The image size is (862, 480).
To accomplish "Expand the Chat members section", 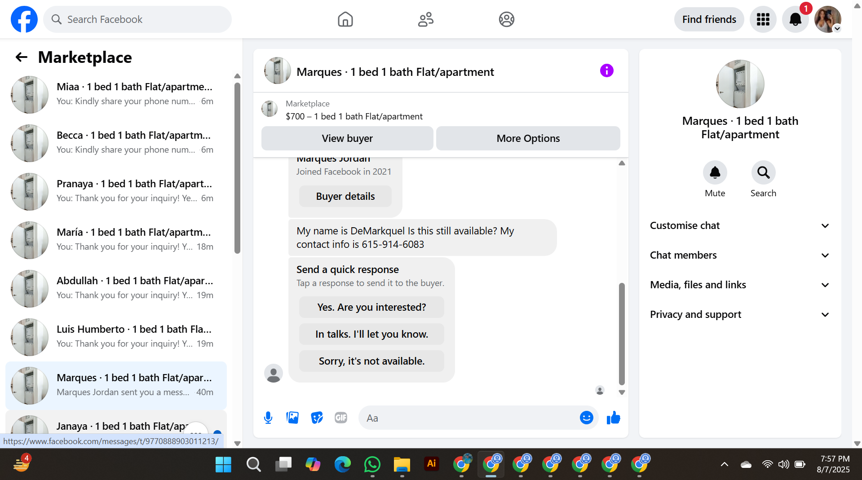I will point(740,255).
